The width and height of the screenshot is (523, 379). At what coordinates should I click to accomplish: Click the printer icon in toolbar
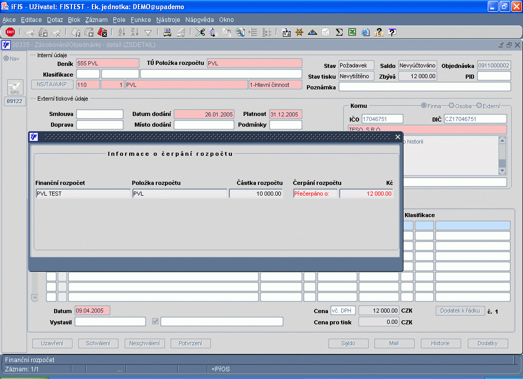click(x=168, y=32)
